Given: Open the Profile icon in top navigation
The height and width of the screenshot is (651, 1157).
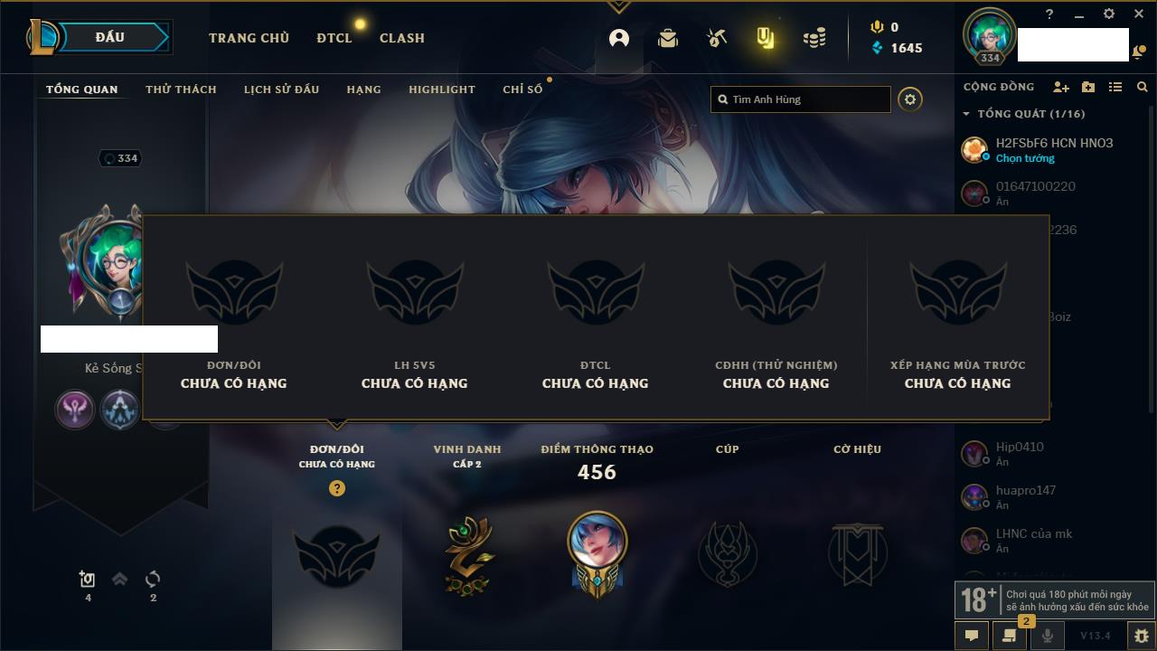Looking at the screenshot, I should [x=619, y=38].
